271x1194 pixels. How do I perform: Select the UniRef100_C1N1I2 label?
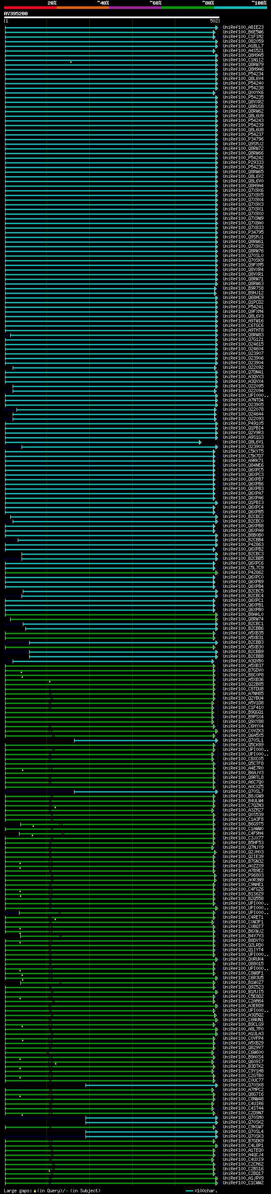(x=243, y=60)
